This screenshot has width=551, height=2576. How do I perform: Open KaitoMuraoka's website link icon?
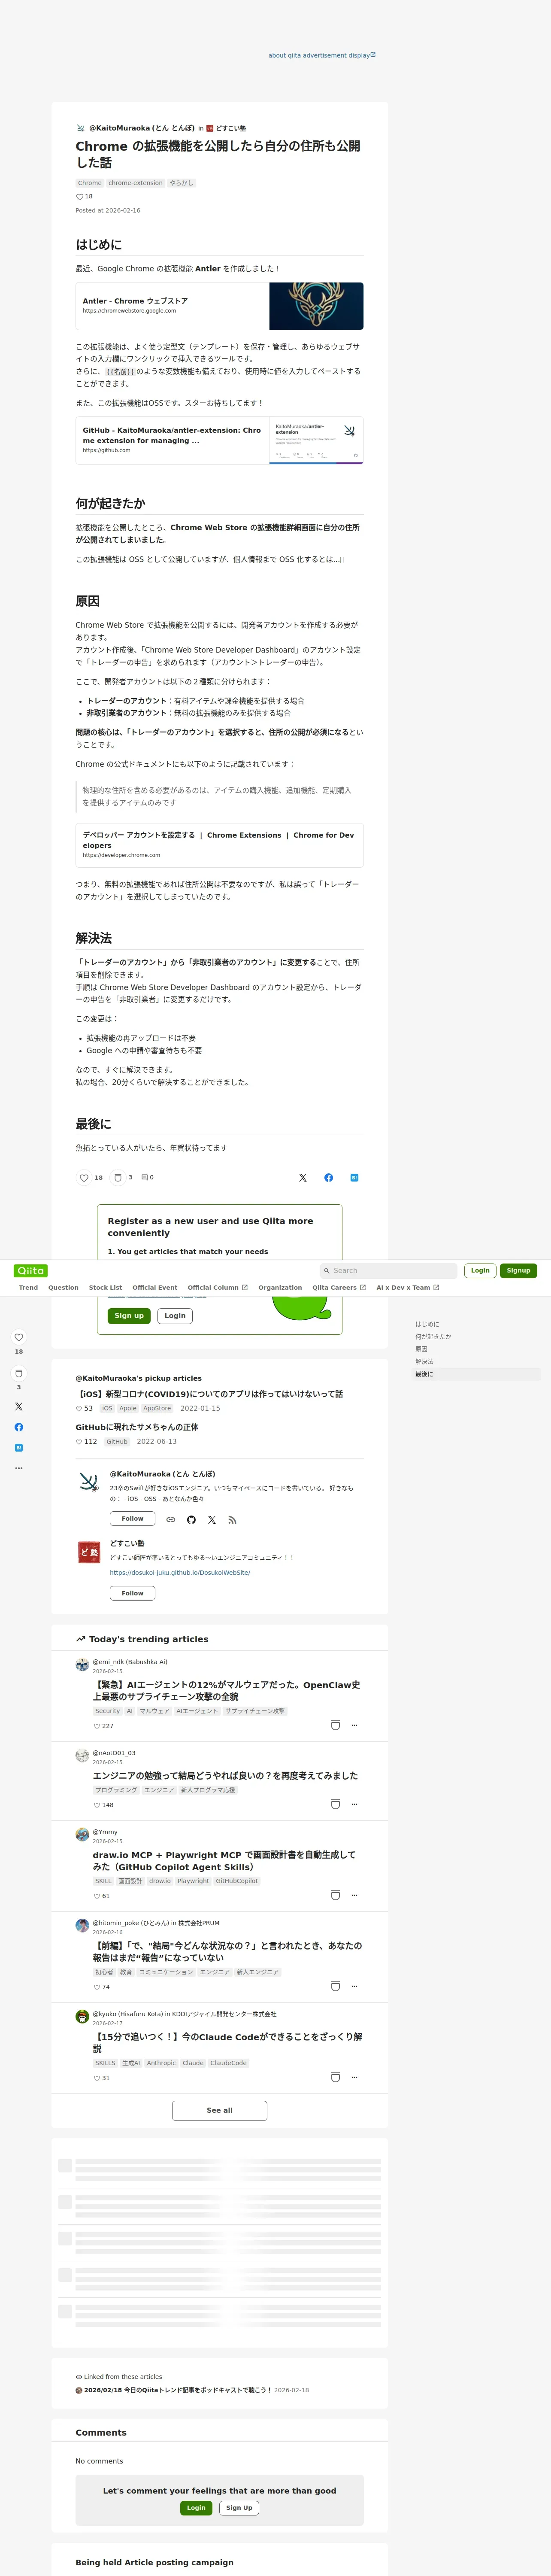coord(171,1519)
